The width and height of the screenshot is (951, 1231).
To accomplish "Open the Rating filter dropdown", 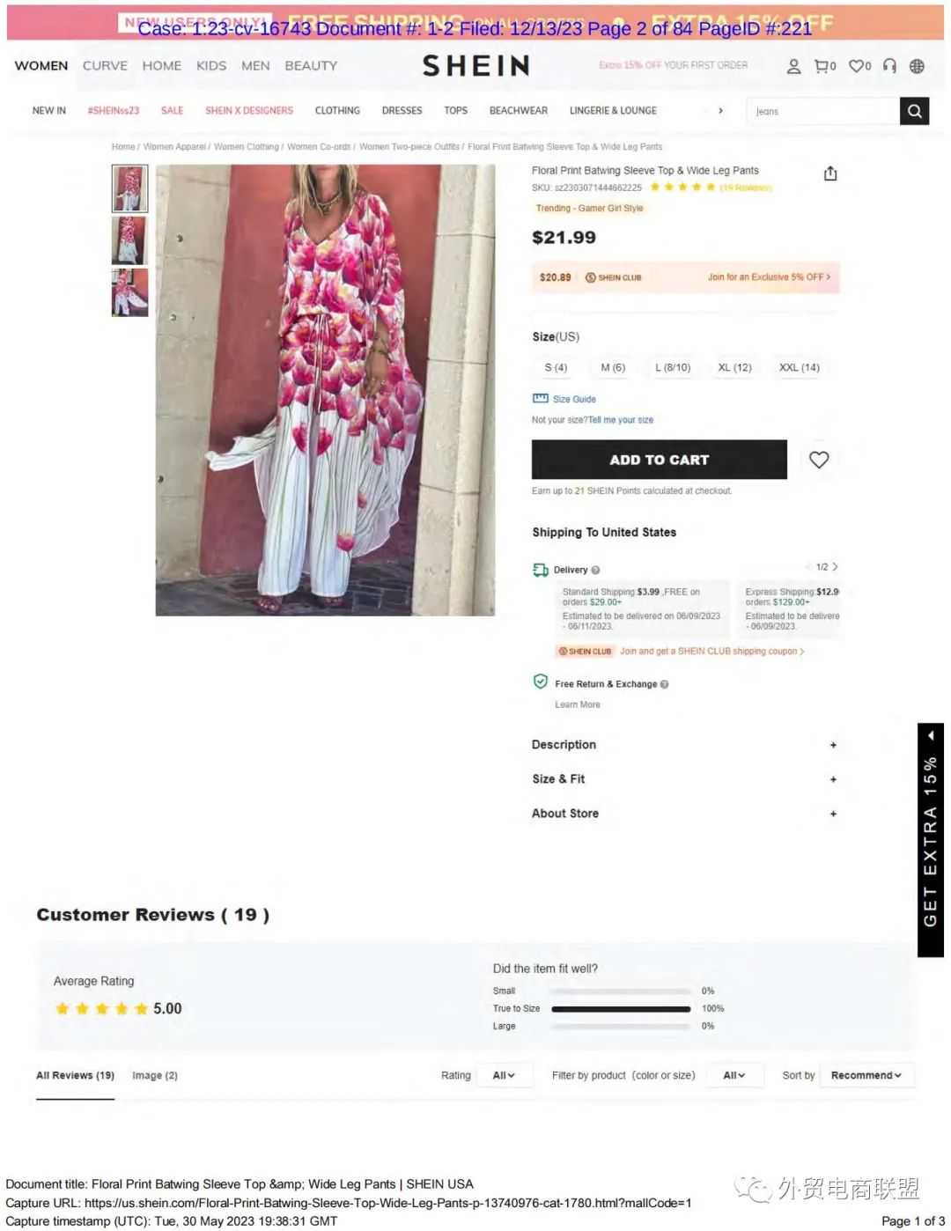I will pyautogui.click(x=505, y=1075).
